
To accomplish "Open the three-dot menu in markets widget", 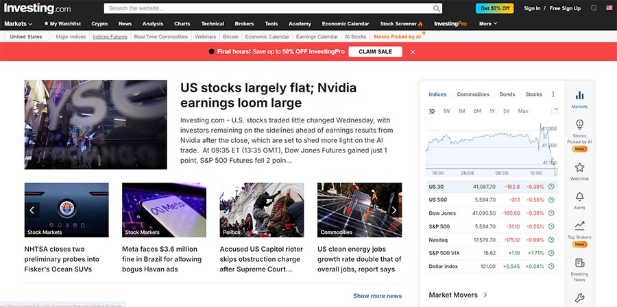I will 553,94.
